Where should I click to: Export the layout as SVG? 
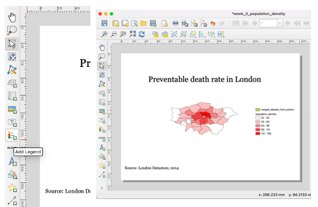coord(194,23)
